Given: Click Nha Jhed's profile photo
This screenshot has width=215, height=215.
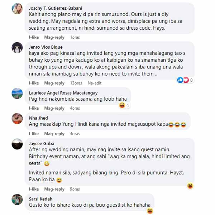Looking at the screenshot, I should tap(17, 119).
